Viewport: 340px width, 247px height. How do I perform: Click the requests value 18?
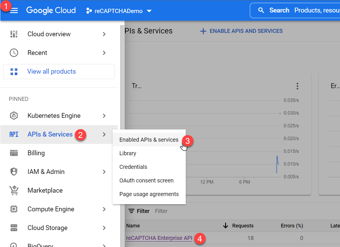(250, 238)
